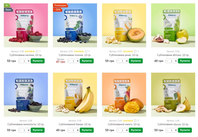This screenshot has width=198, height=137.
Task: Click the Відео badge on the raspberry product
Action: (8, 10)
